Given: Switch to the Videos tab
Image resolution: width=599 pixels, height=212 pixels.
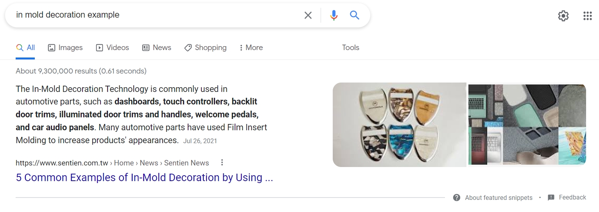Looking at the screenshot, I should click(x=113, y=48).
